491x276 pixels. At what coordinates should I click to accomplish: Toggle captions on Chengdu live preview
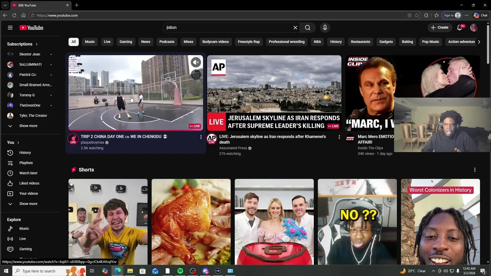[x=196, y=75]
